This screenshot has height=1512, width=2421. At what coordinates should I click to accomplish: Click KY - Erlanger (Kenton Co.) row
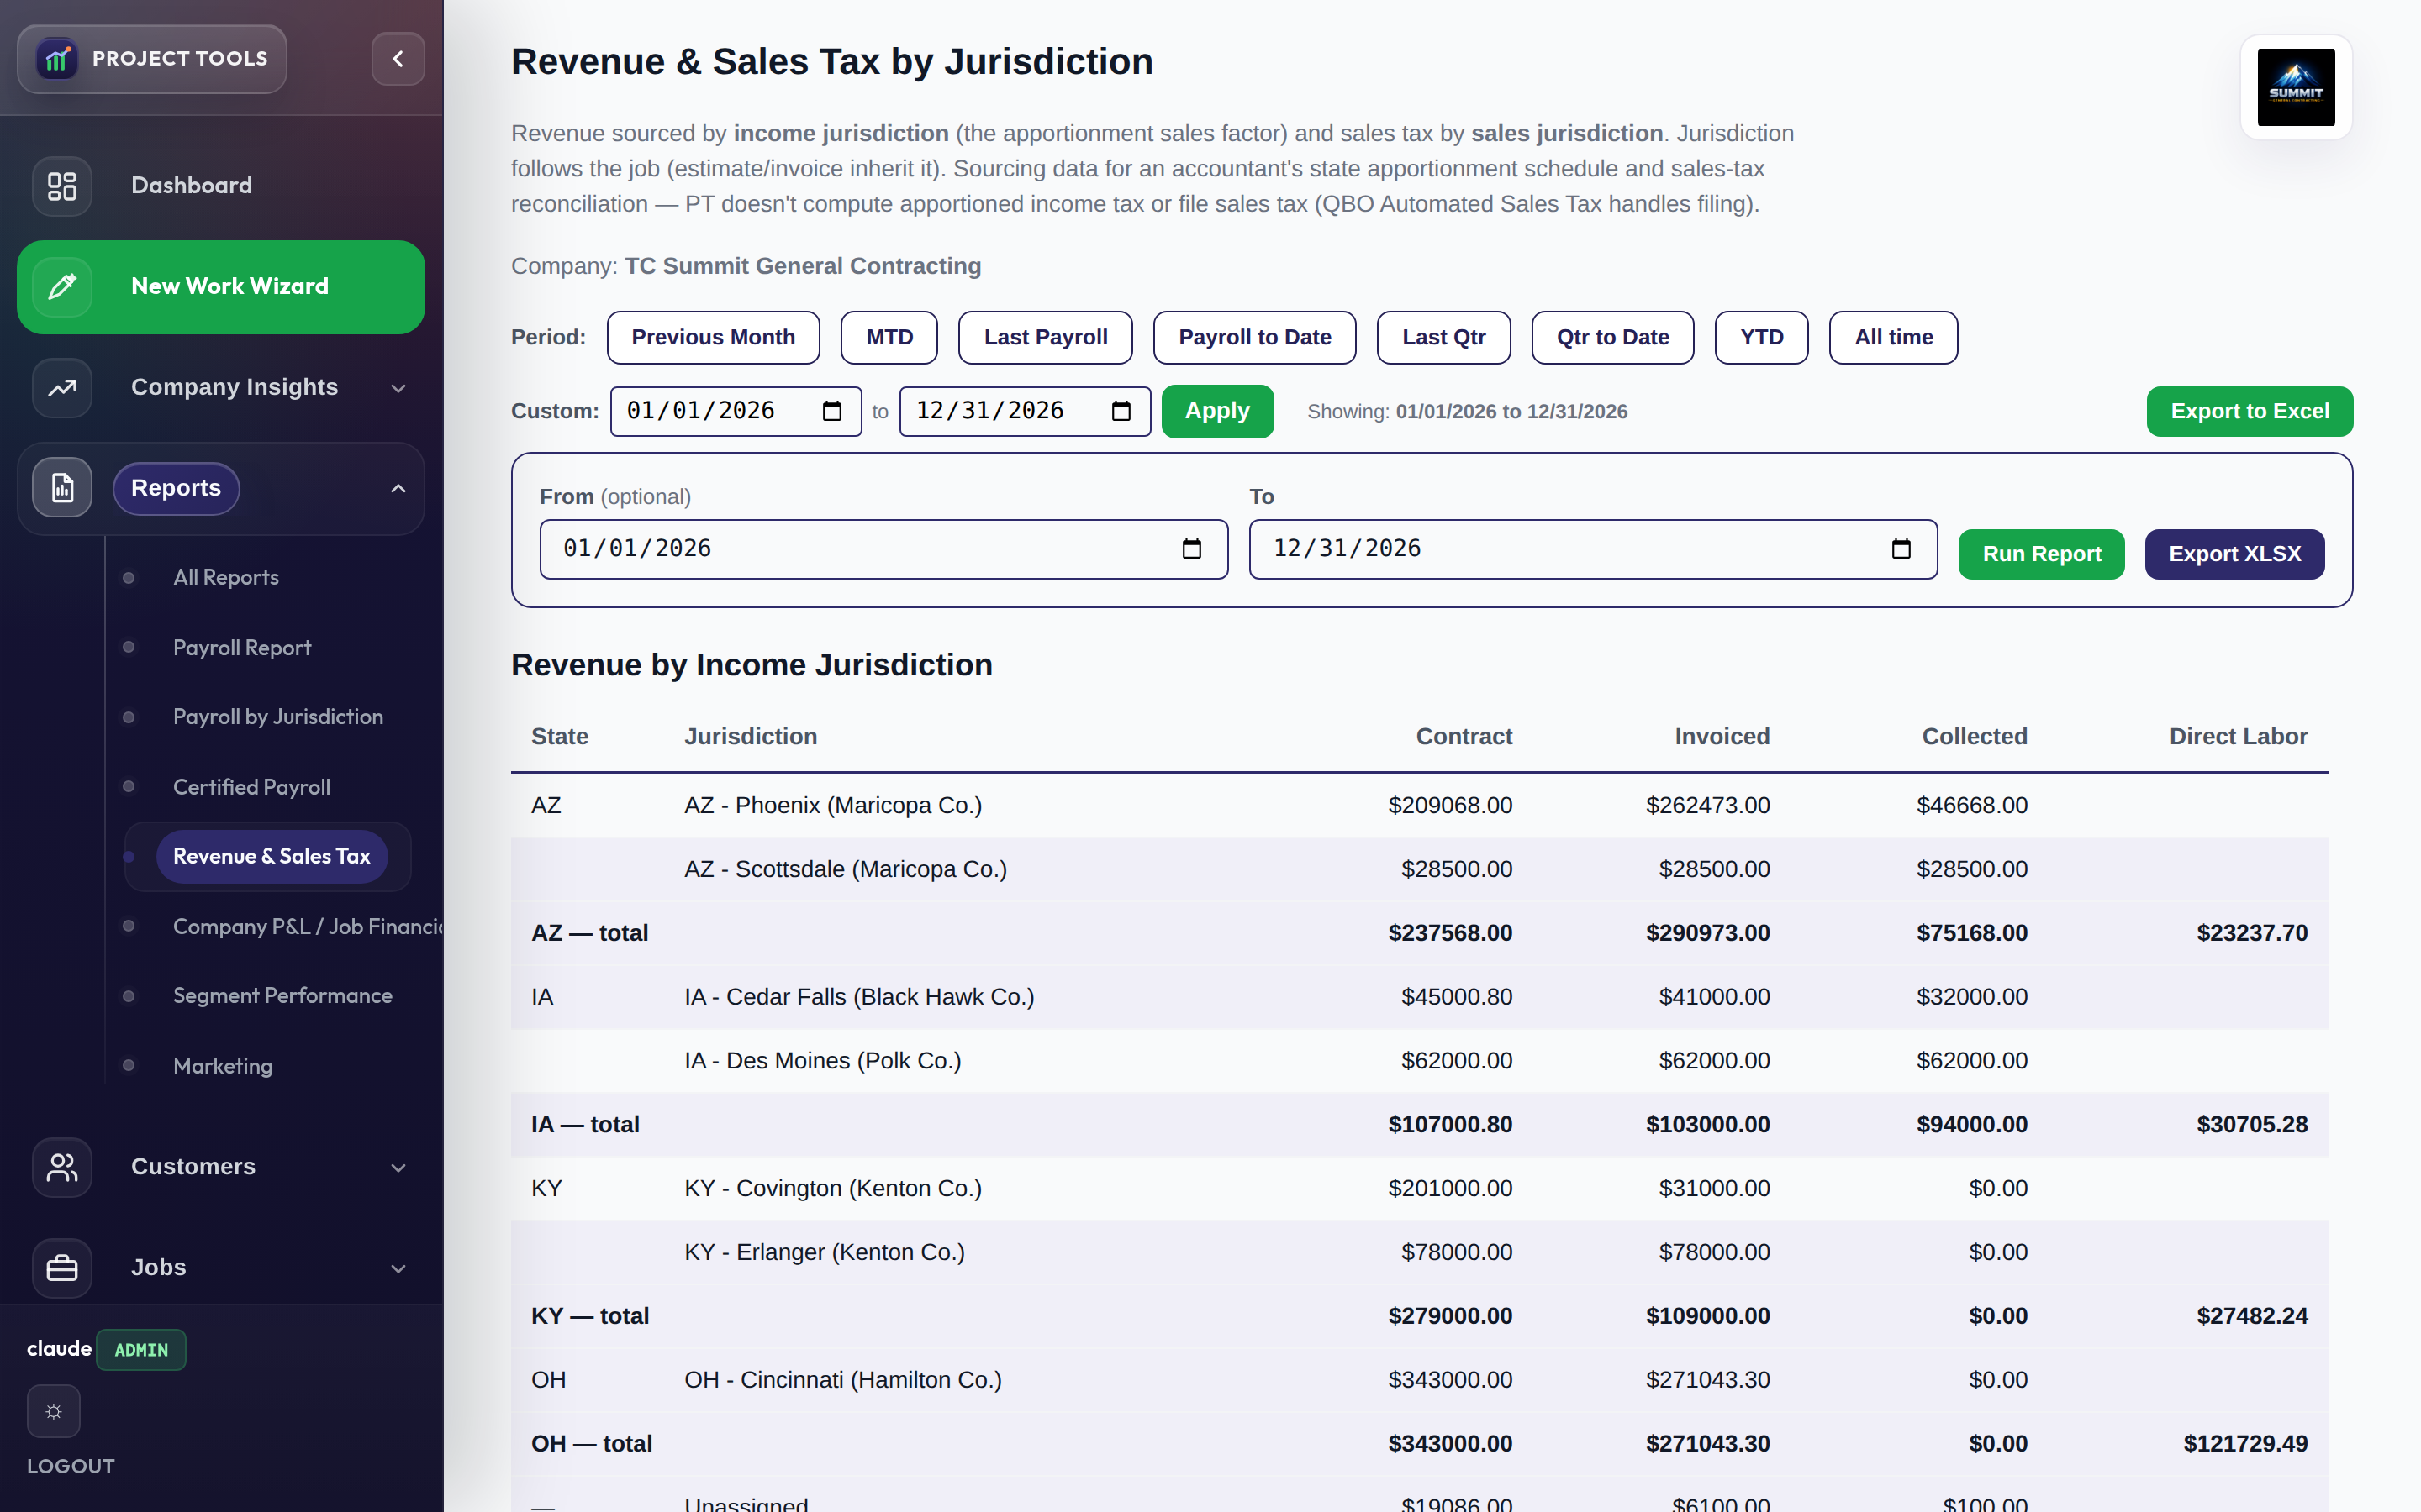[x=1419, y=1253]
